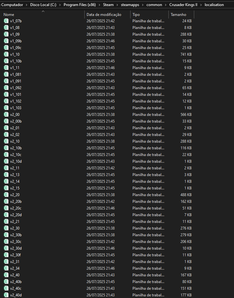Screen dimensions: 234x298
Task: Select file name v2_30d
Action: [16, 248]
